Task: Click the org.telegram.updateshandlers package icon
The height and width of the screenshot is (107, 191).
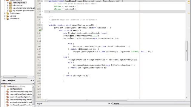Action: coord(10,11)
